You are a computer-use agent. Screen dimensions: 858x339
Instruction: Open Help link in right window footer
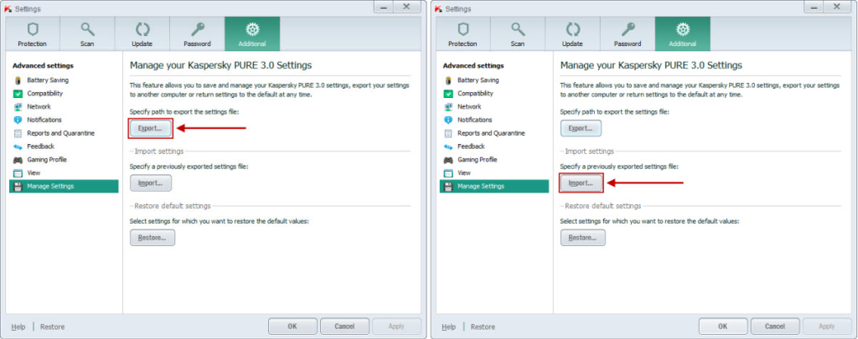click(x=449, y=327)
